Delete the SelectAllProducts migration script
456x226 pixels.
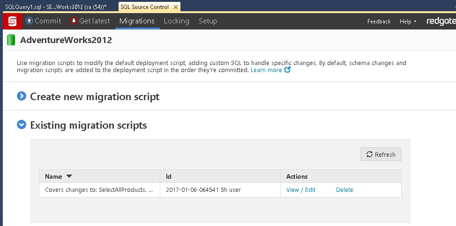(x=344, y=190)
